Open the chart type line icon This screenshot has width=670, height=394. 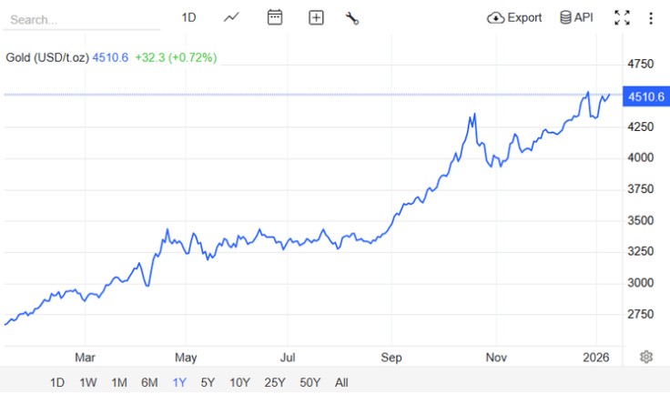click(231, 17)
